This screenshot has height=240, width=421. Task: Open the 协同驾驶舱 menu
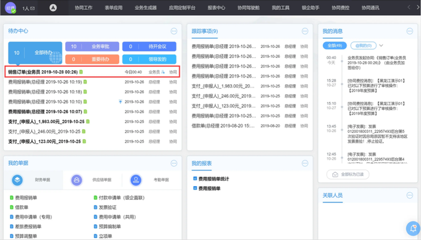[x=249, y=8]
